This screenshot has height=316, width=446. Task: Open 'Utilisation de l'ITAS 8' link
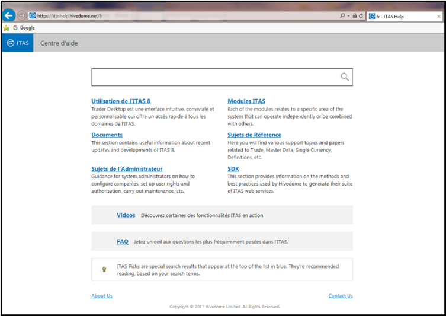click(121, 101)
